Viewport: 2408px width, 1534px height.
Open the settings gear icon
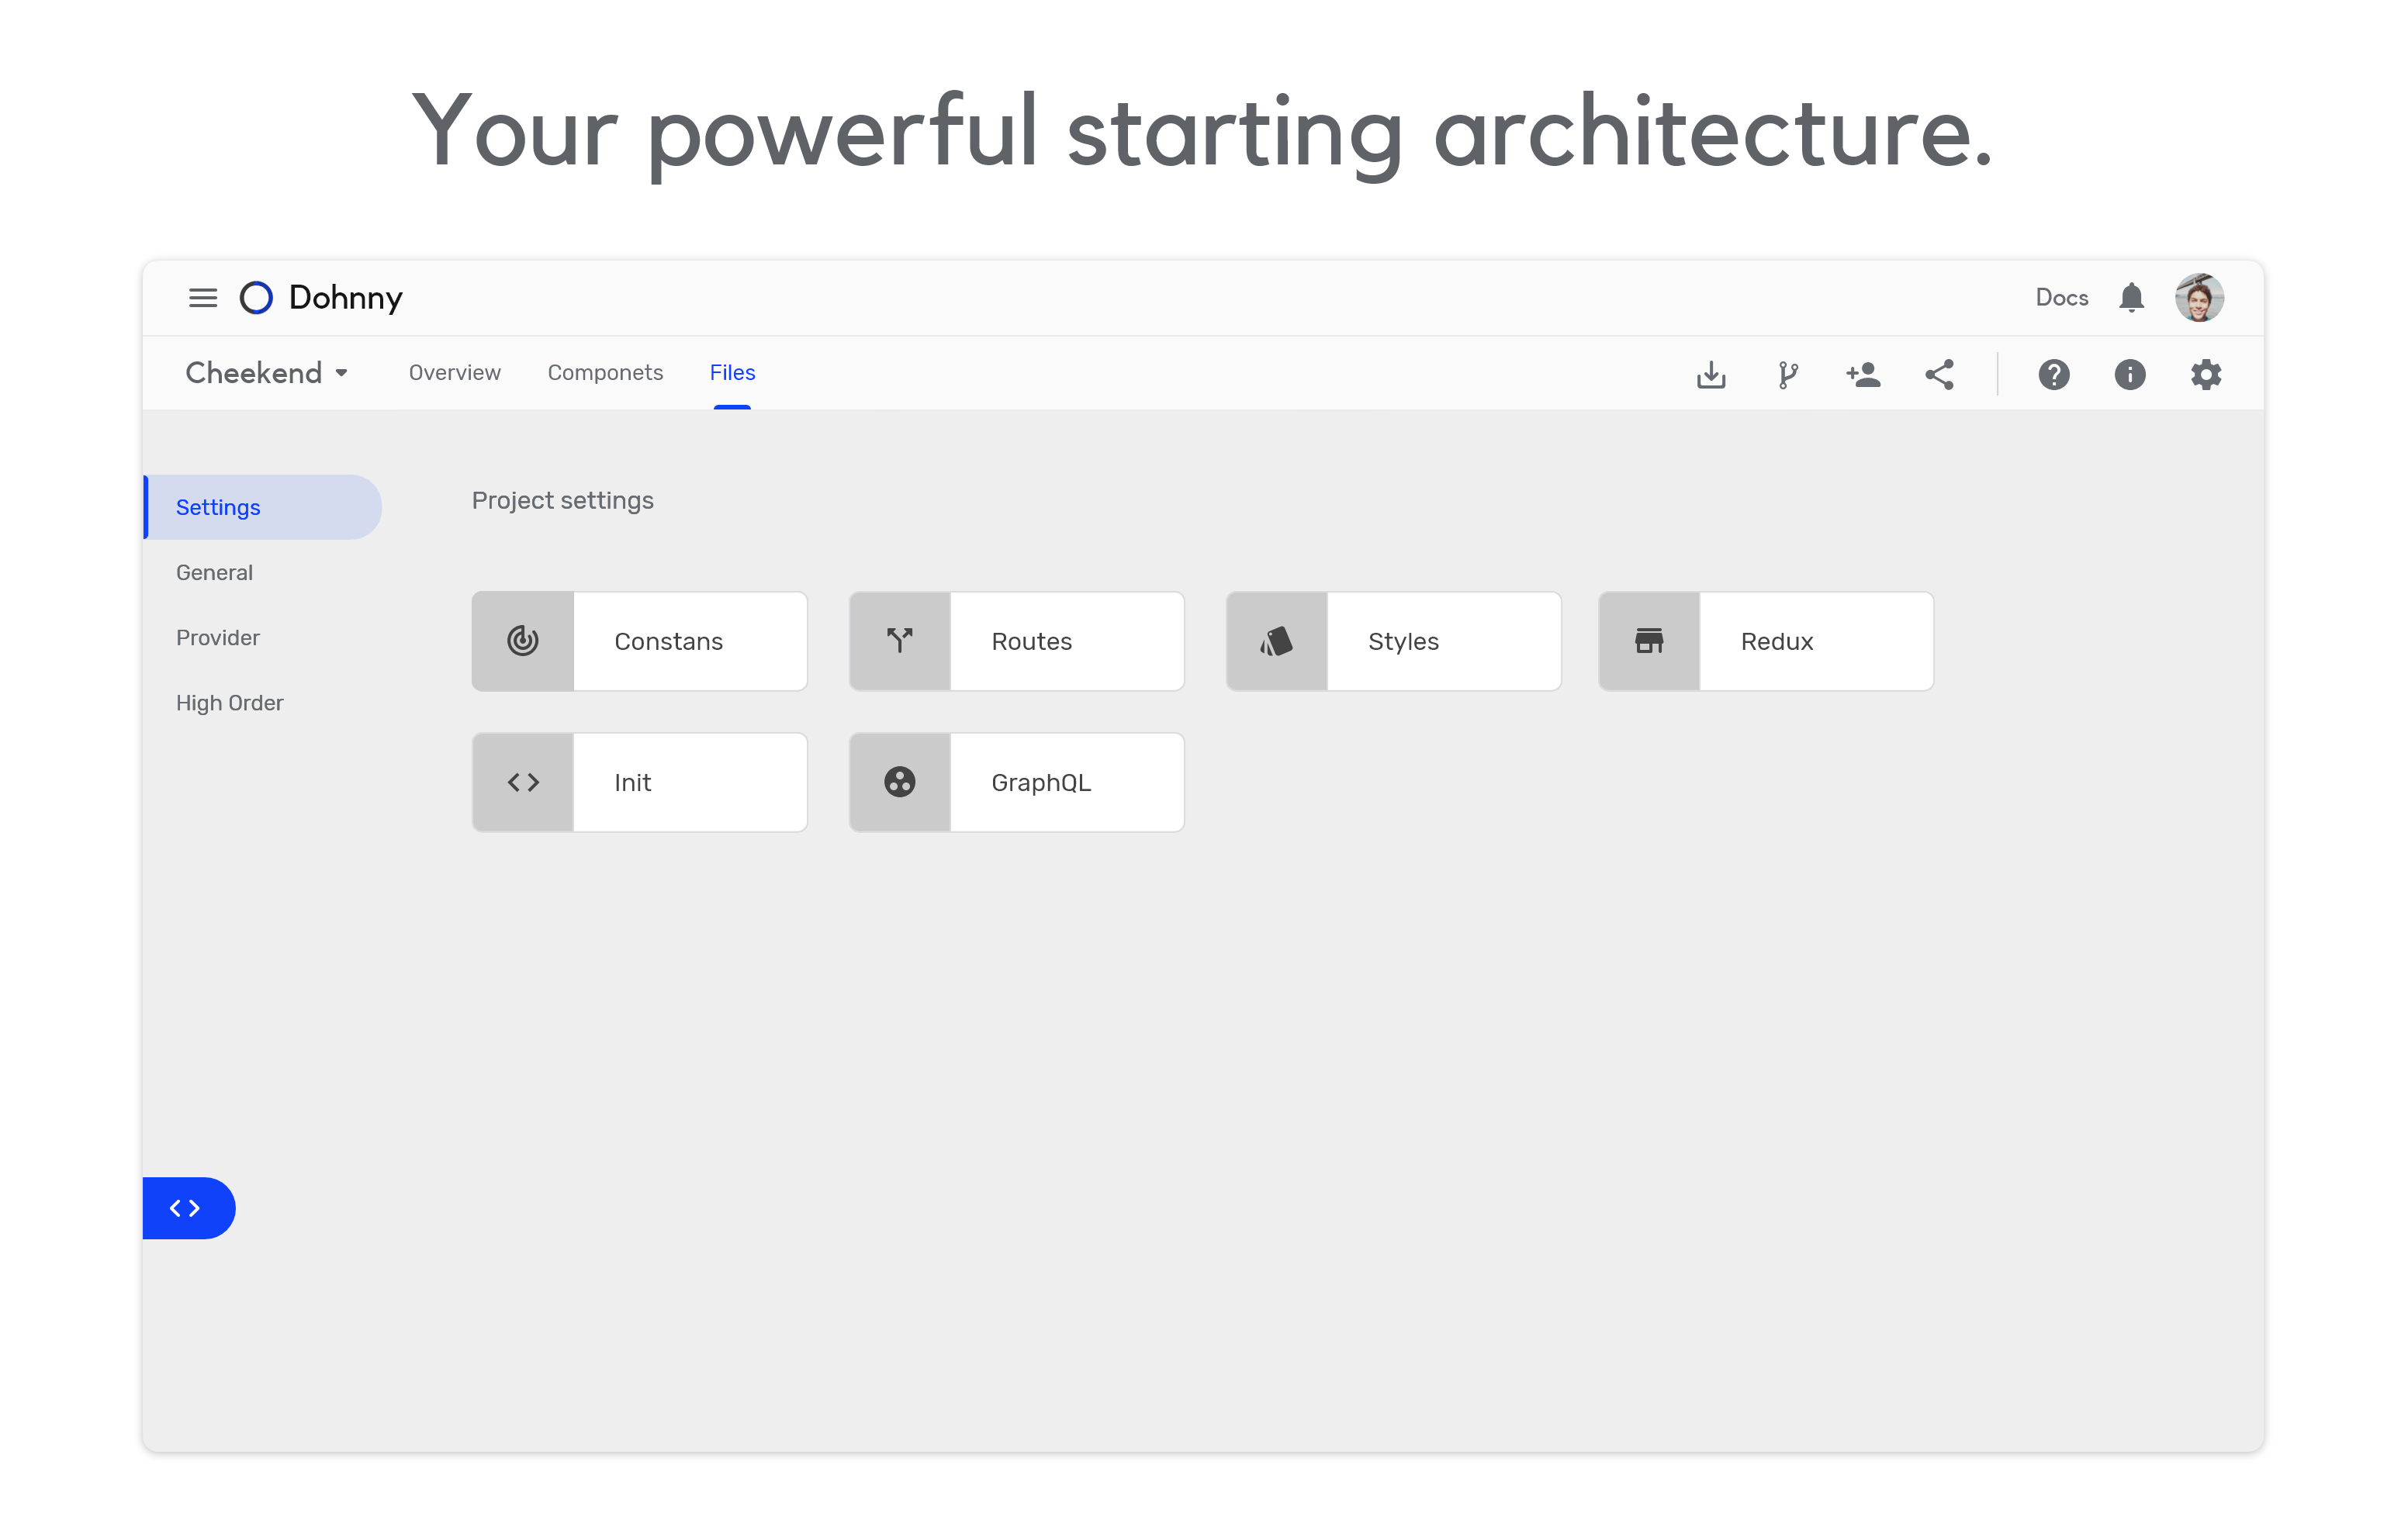(x=2206, y=375)
